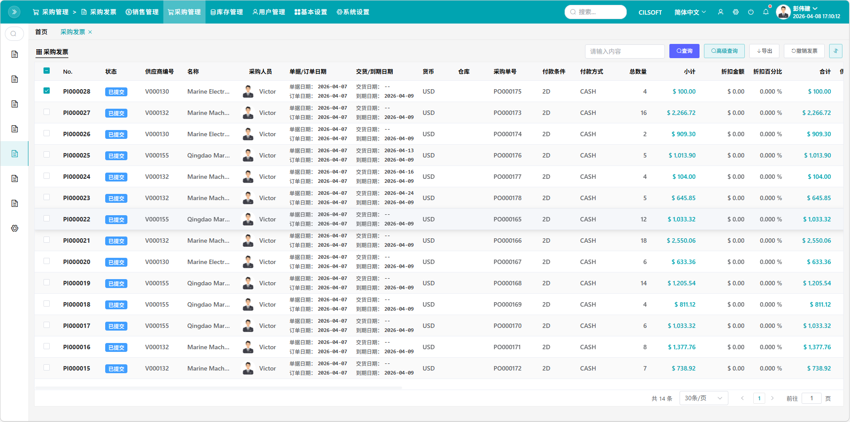
Task: Open the 库存管理 menu
Action: coord(226,12)
